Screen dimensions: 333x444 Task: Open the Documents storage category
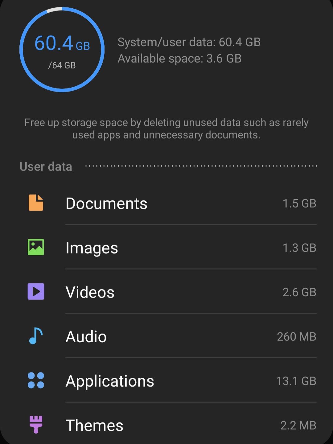(106, 203)
